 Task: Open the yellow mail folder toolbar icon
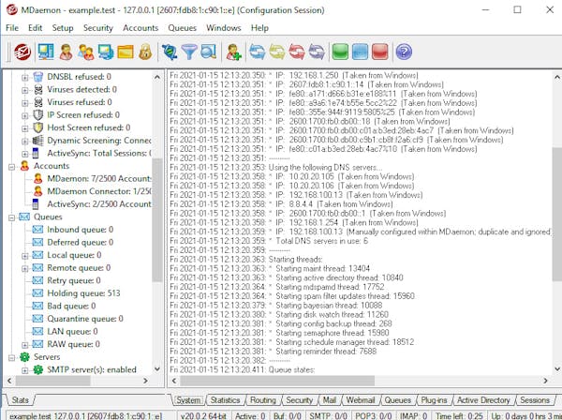pyautogui.click(x=126, y=52)
